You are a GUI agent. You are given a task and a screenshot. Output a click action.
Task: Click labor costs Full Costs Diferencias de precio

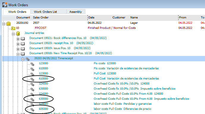[122, 109]
